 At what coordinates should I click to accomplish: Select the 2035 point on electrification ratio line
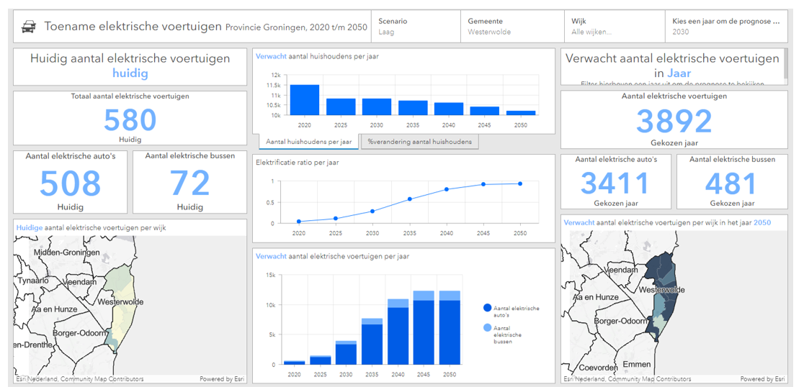coord(410,199)
